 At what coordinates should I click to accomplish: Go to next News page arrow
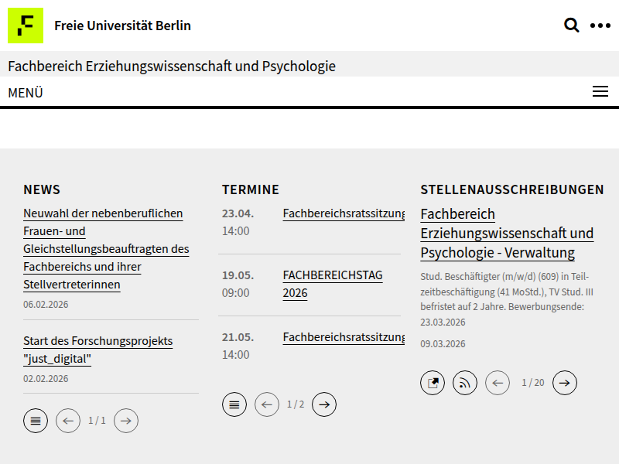(126, 421)
